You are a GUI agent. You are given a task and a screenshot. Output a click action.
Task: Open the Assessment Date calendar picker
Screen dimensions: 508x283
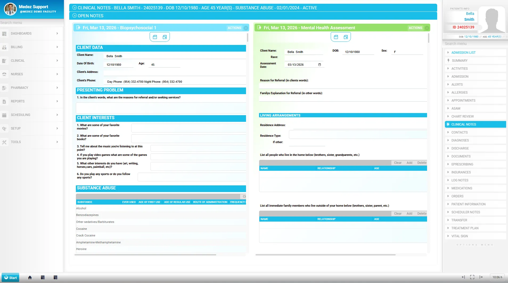click(x=319, y=65)
